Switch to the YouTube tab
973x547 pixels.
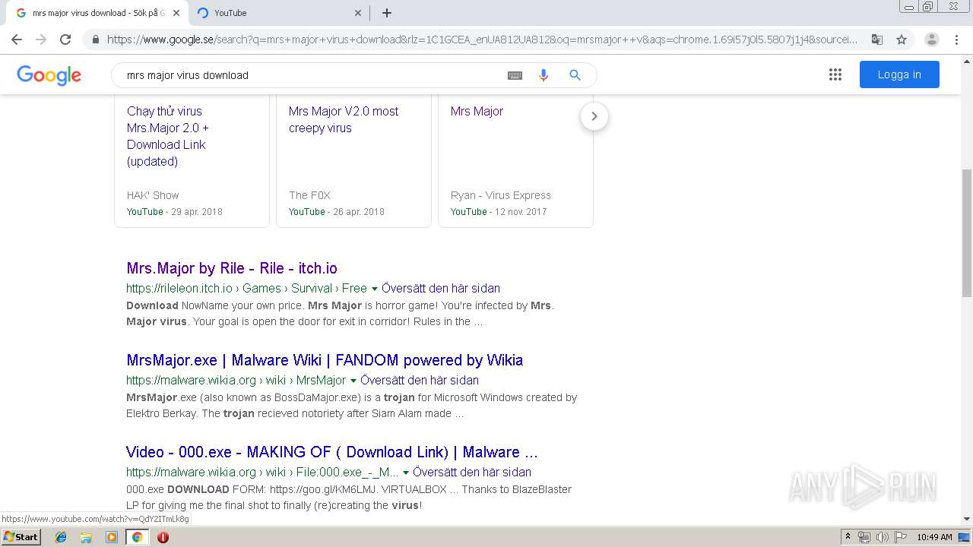[280, 13]
